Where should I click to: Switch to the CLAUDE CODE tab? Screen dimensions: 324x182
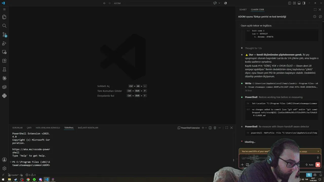coord(257,10)
